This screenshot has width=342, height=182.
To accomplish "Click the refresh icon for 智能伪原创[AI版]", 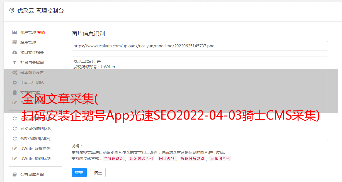I will tap(15, 139).
